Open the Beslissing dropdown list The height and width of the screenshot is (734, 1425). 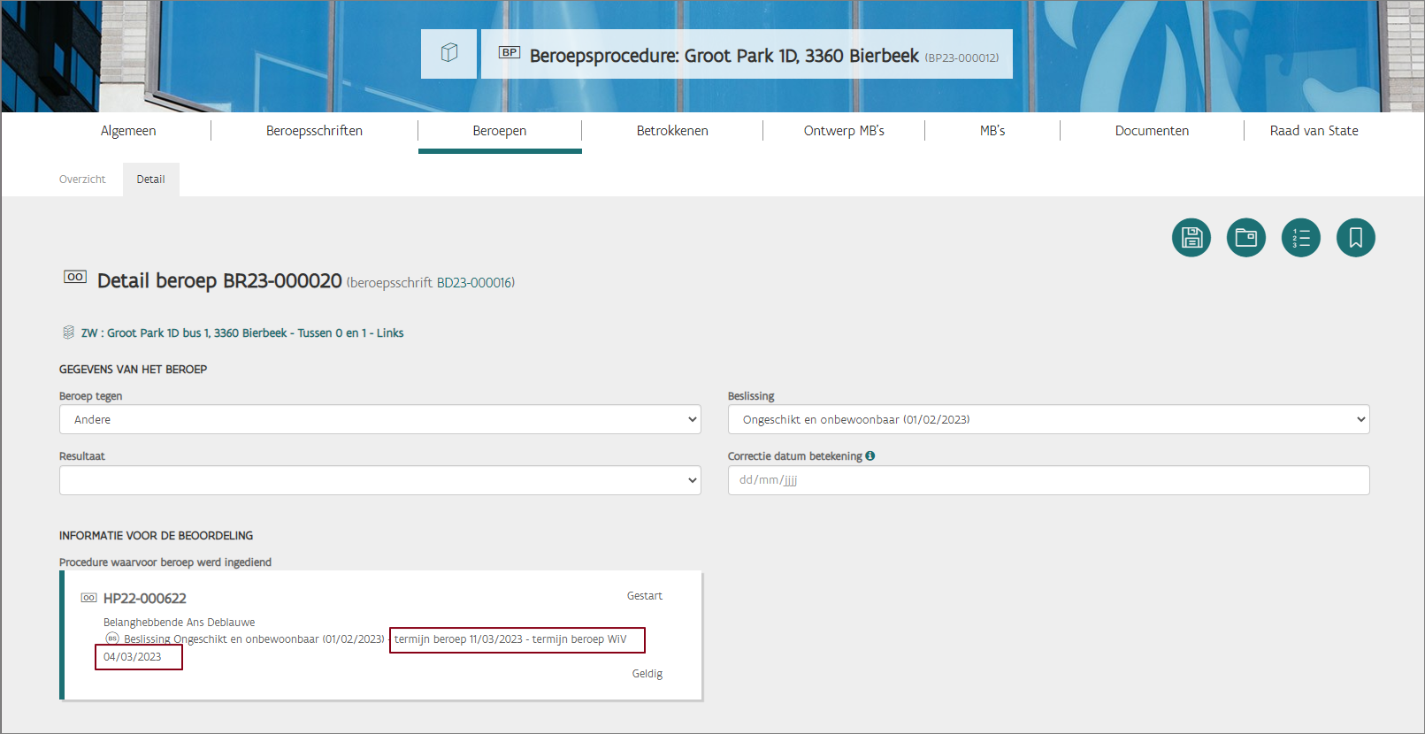tap(1048, 419)
